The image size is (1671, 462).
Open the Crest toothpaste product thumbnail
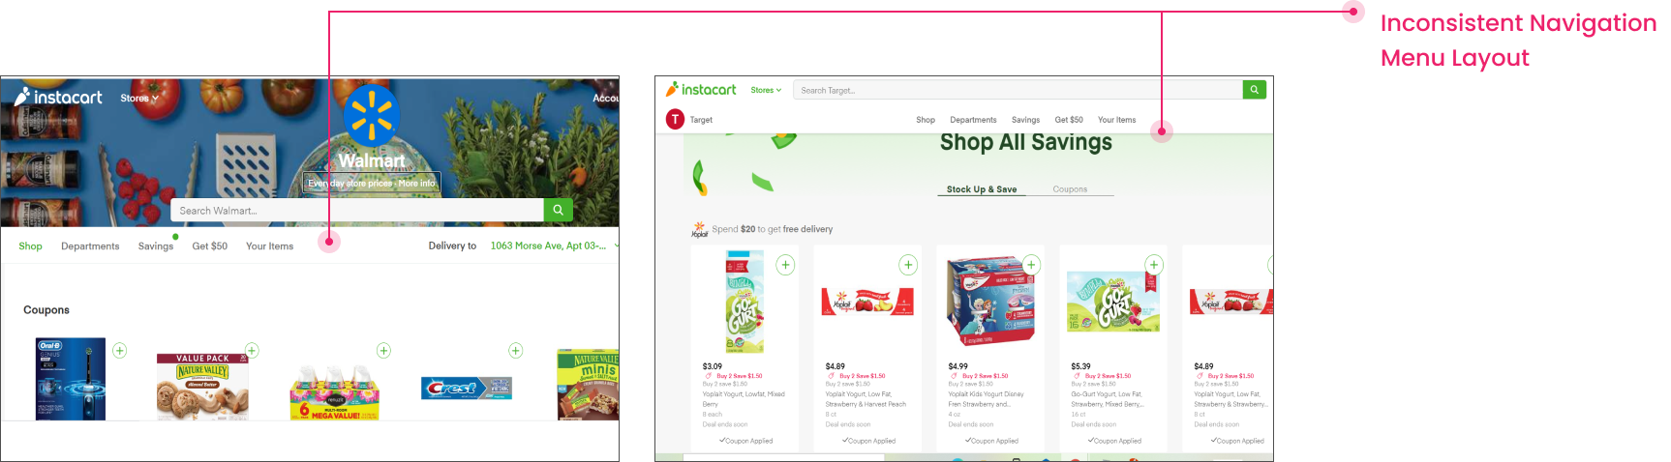pos(466,388)
